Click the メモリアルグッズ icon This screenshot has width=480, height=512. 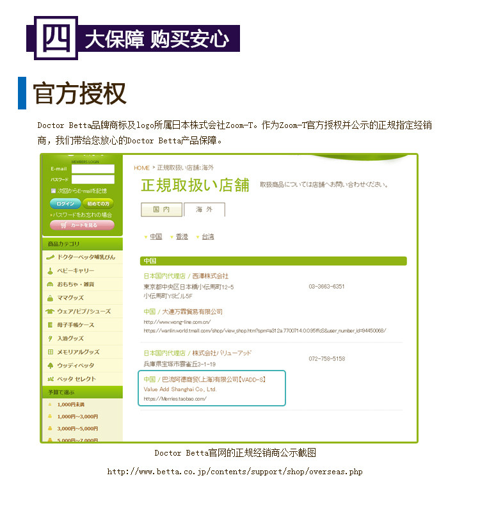point(51,352)
